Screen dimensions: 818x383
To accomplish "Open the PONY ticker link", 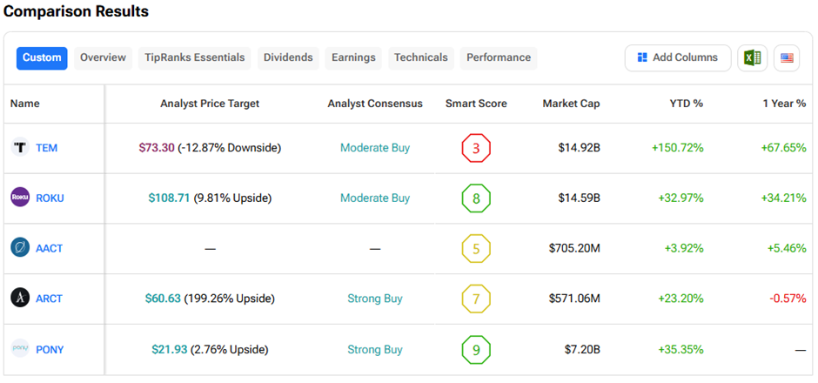I will coord(50,350).
